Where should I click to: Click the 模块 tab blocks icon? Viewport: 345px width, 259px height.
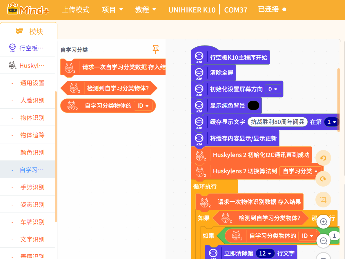(19, 31)
